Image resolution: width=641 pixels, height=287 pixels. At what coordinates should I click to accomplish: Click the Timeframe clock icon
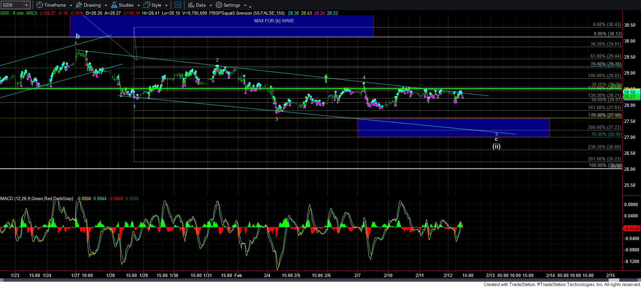40,5
